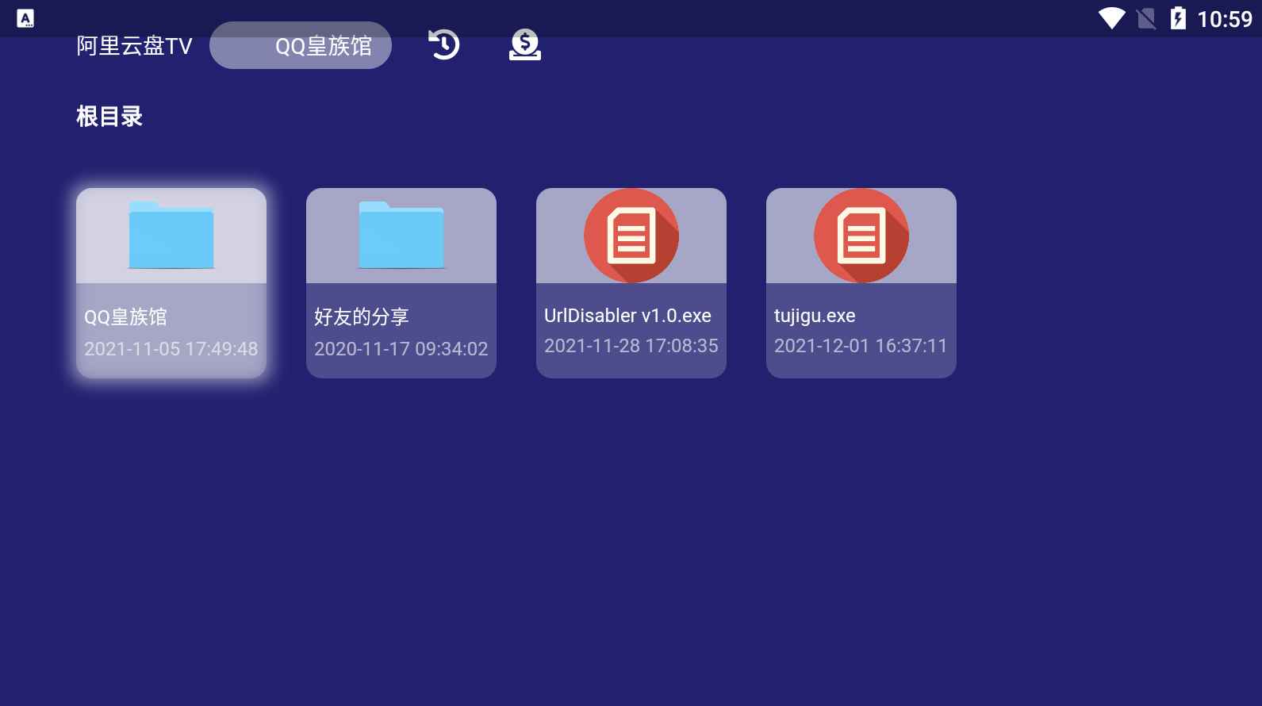Click the 2021-12-01 16:37:11 timestamp
This screenshot has width=1262, height=706.
click(861, 346)
